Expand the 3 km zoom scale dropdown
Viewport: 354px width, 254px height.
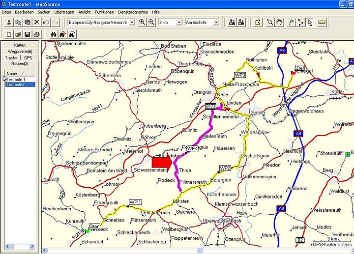pos(179,23)
